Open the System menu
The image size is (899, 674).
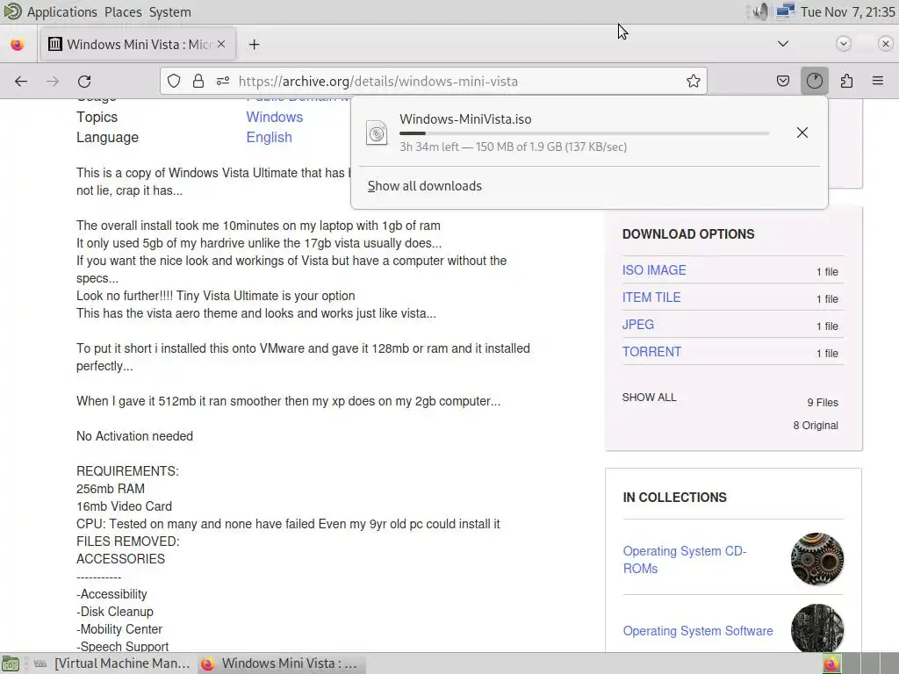tap(169, 12)
